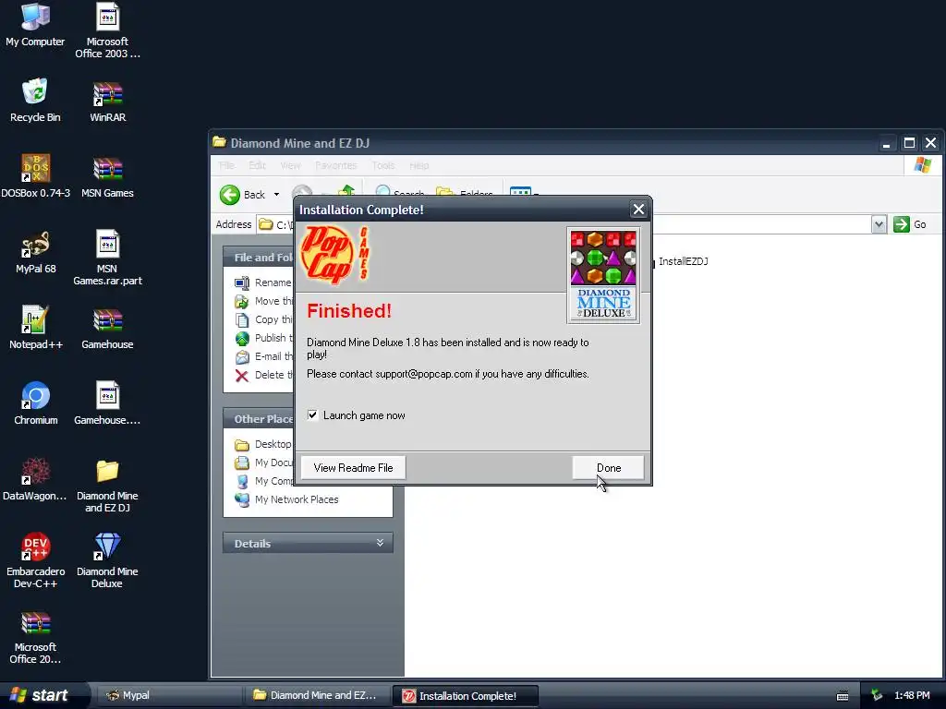Click the Diamond Mine Deluxe box art
Screen dimensions: 946x709
pyautogui.click(x=603, y=275)
